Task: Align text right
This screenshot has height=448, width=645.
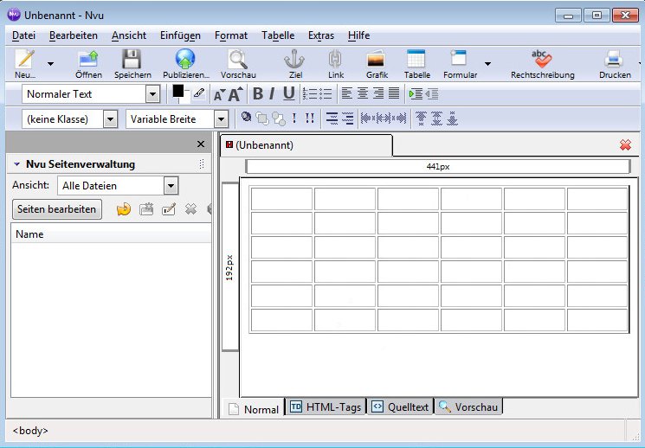Action: (378, 93)
